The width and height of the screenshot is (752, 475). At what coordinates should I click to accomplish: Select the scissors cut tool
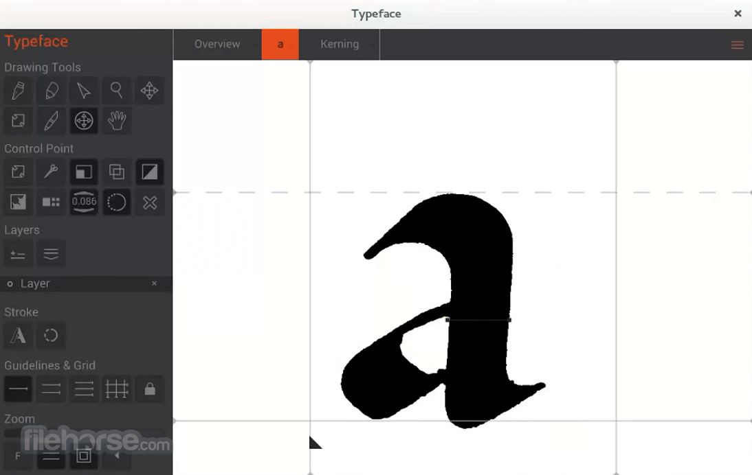point(51,172)
